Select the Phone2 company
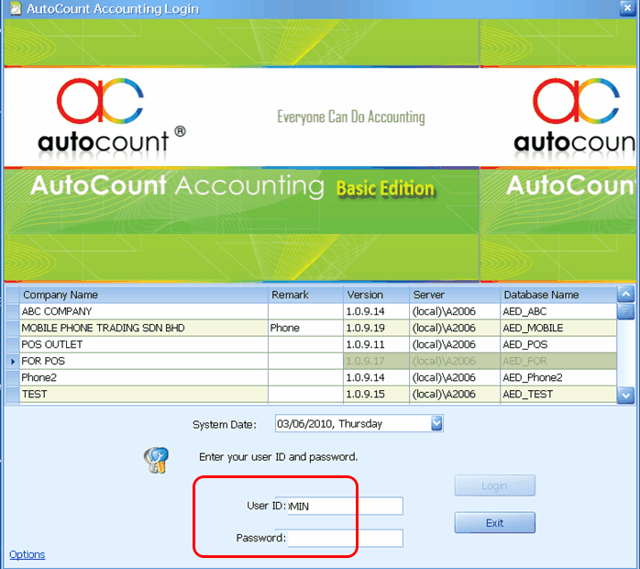 click(x=311, y=378)
